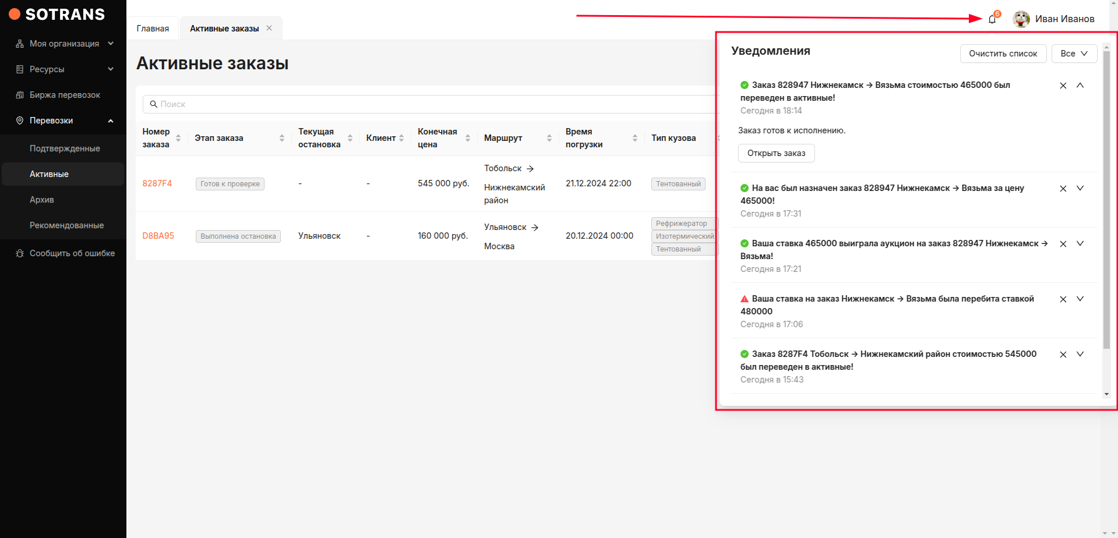The image size is (1118, 538).
Task: Expand the auction won notification
Action: coord(1080,243)
